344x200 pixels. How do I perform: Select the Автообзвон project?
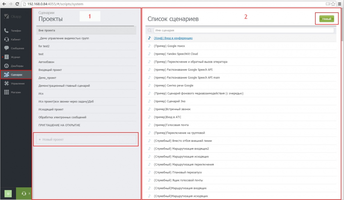[x=46, y=62]
